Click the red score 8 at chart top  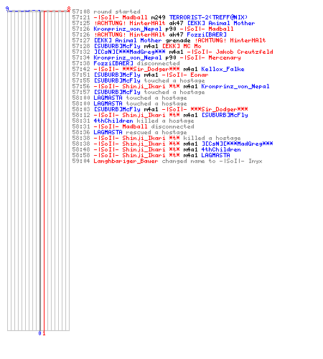[69, 9]
